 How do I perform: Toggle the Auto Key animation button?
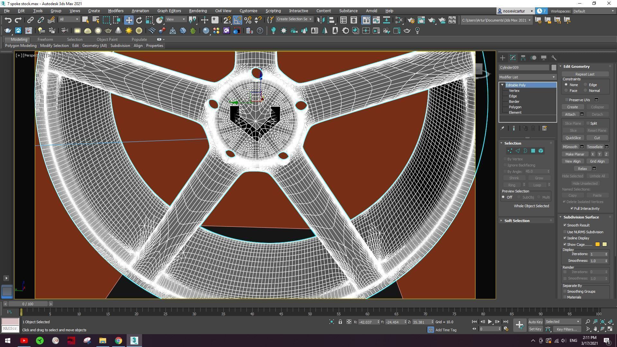pos(535,322)
